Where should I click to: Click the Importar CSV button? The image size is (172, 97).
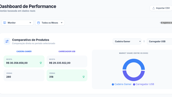tap(161, 8)
